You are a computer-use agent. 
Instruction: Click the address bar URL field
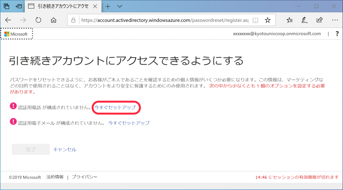(x=160, y=20)
